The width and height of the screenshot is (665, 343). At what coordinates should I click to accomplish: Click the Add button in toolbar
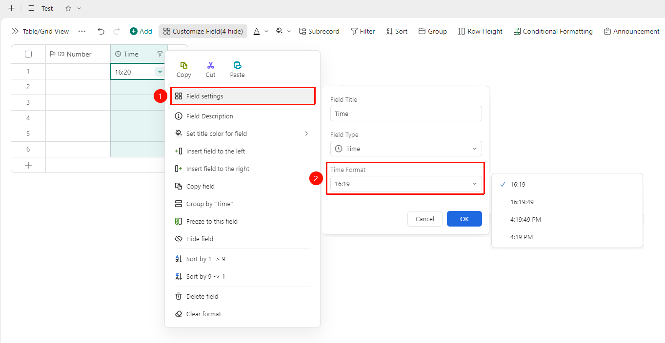[141, 31]
